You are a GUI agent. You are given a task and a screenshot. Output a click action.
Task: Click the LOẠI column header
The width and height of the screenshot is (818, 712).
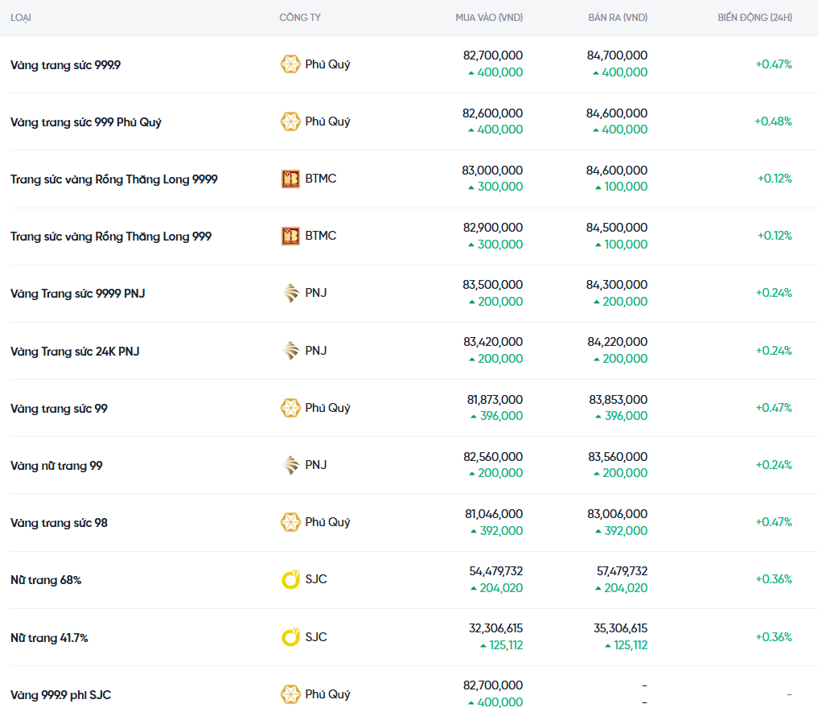21,18
